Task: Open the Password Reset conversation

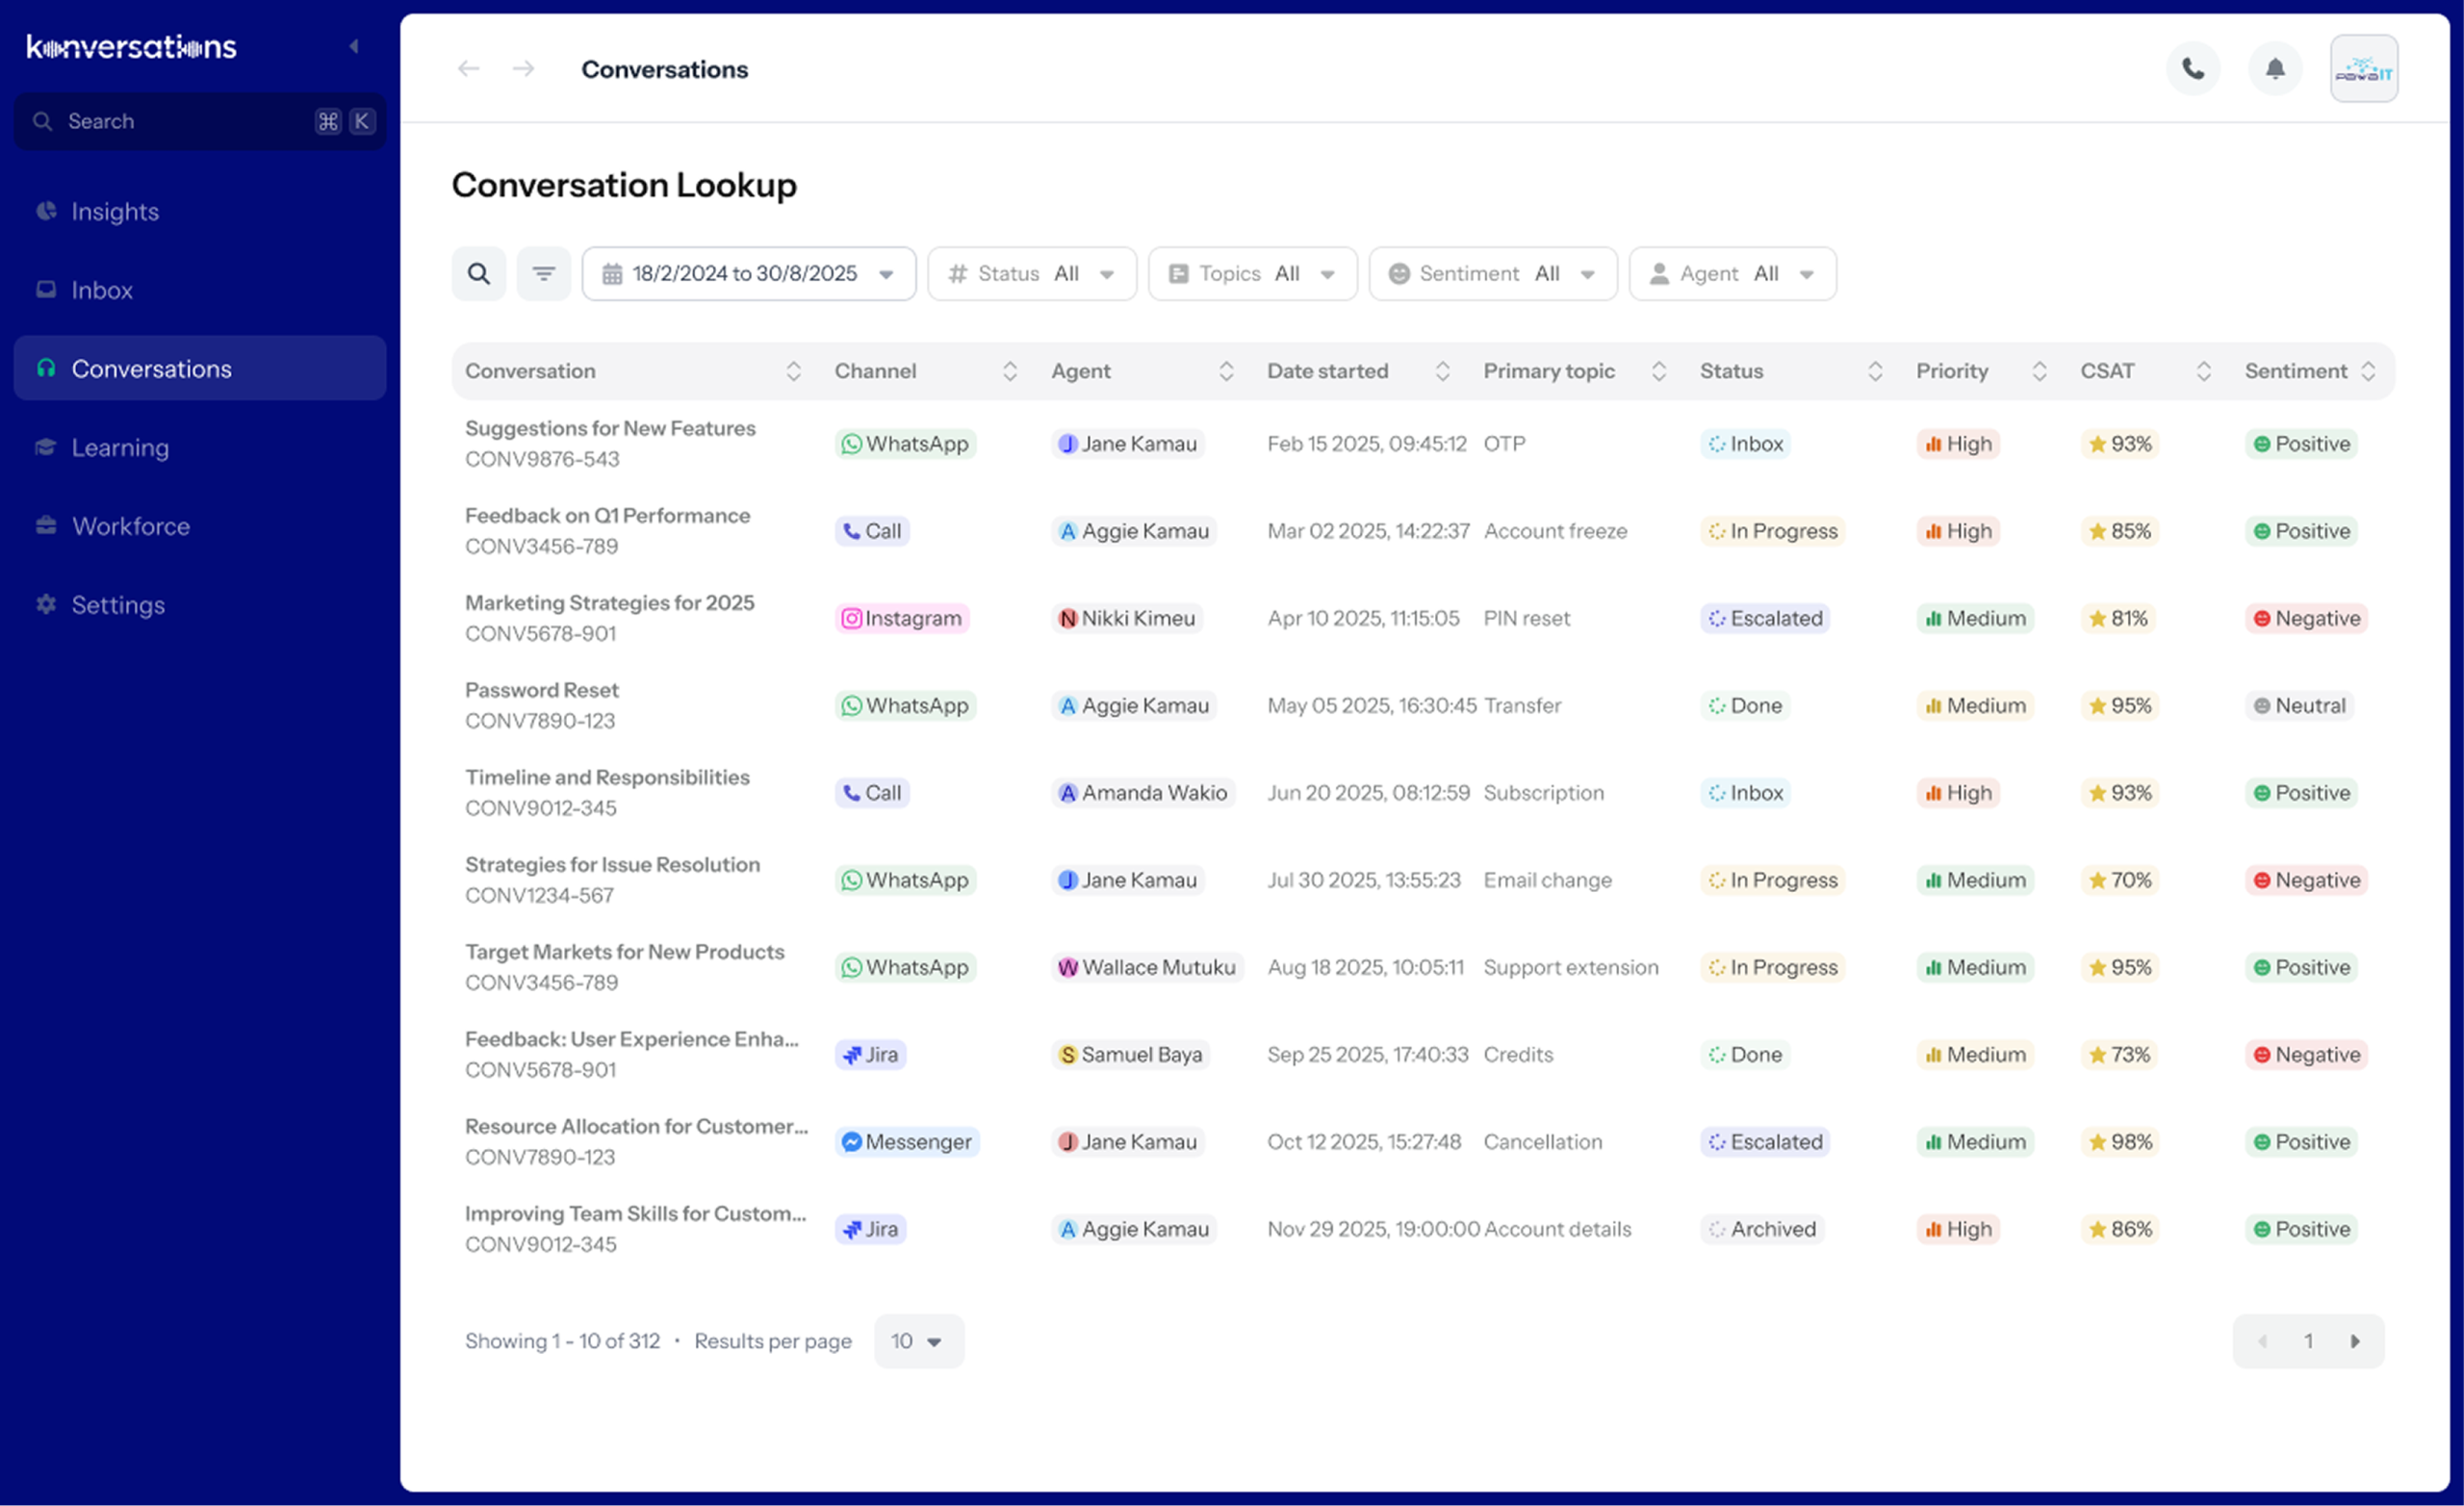Action: coord(542,690)
